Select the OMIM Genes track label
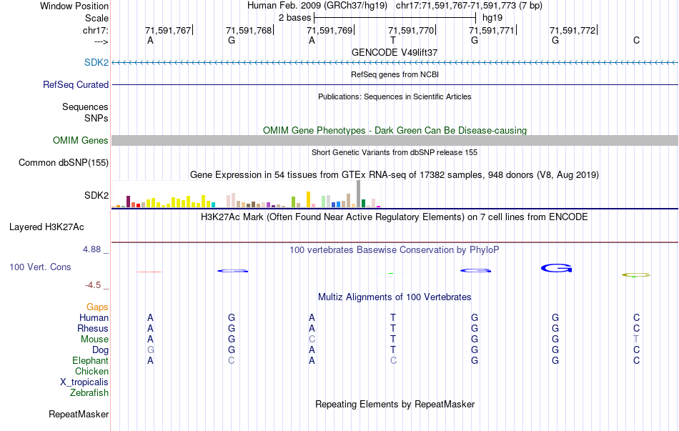679x431 pixels. (x=81, y=140)
